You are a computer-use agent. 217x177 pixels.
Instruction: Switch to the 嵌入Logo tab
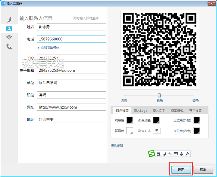tap(140, 111)
